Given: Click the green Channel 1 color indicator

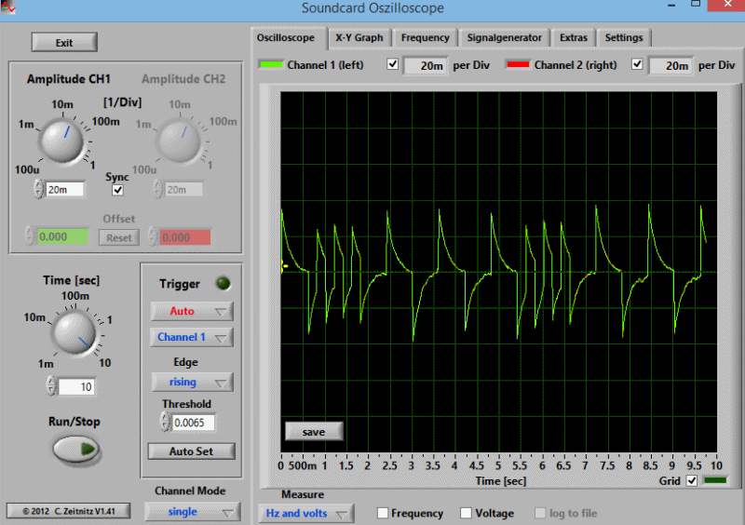Looking at the screenshot, I should (271, 64).
